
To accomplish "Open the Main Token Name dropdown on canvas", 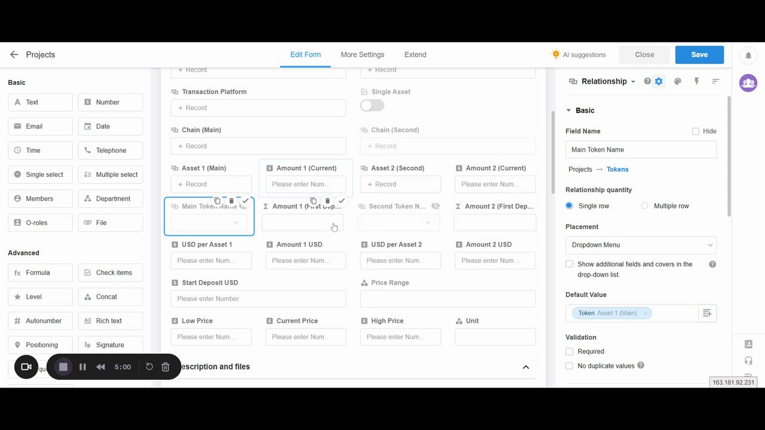I will click(209, 222).
